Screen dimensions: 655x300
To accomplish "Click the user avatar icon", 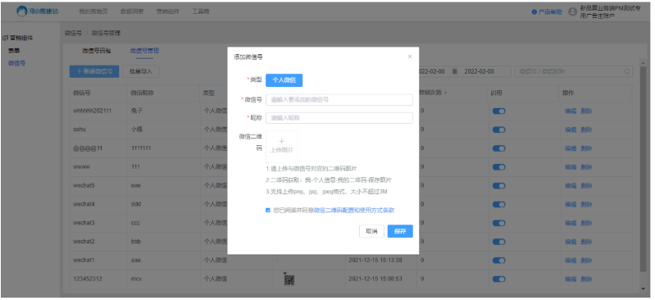I will (x=573, y=12).
